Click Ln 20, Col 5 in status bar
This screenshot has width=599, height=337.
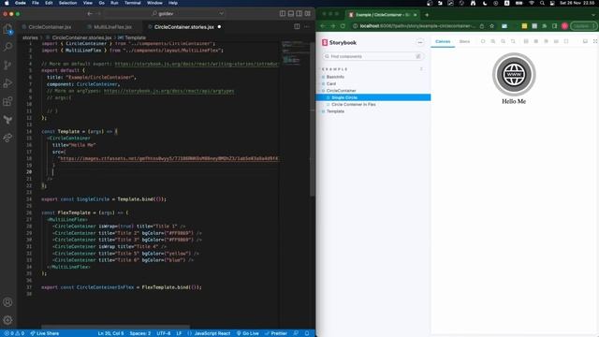tap(110, 333)
